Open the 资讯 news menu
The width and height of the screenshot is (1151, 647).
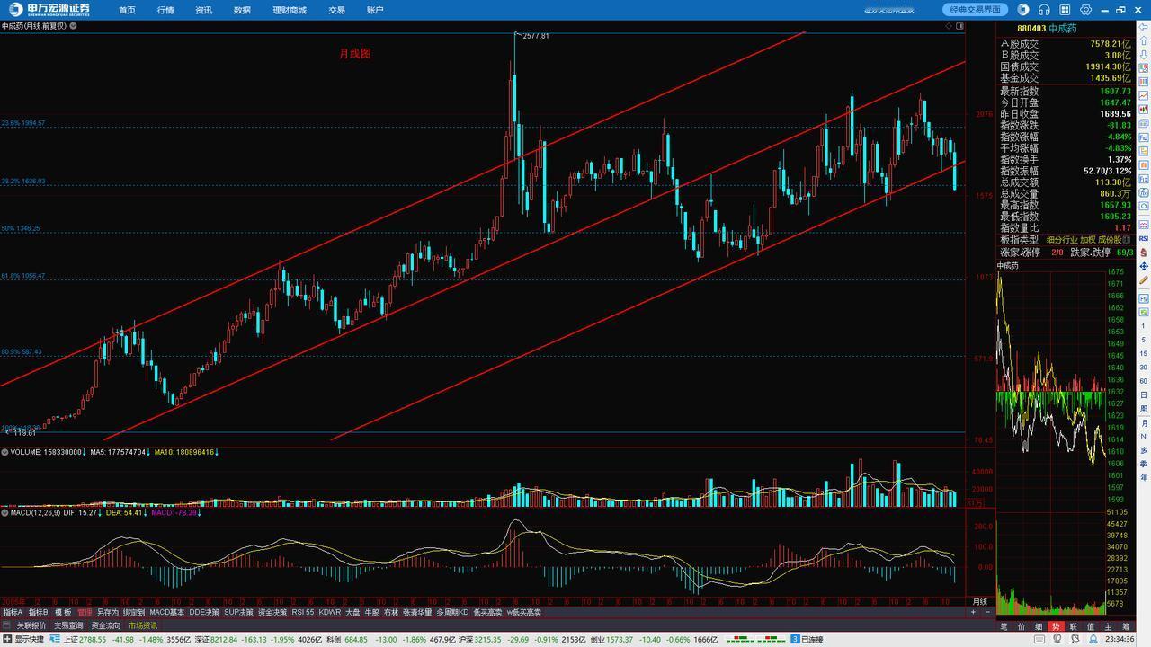(204, 10)
